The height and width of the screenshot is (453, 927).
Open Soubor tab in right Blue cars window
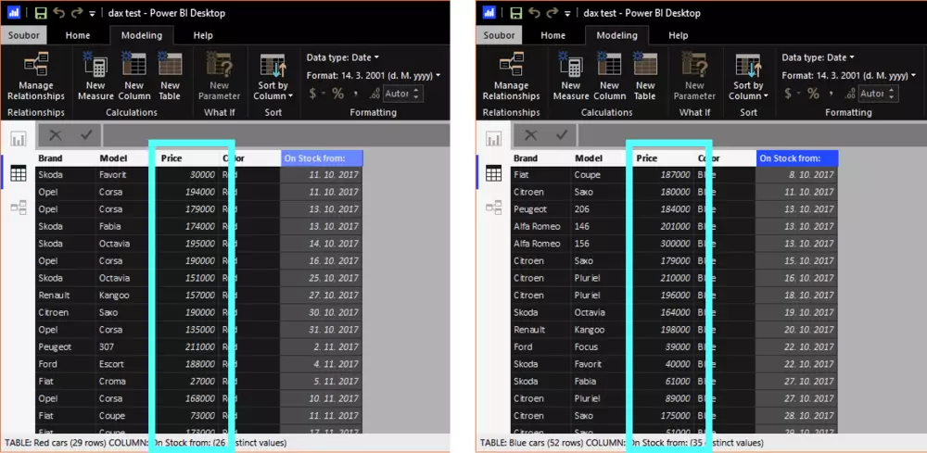pyautogui.click(x=499, y=35)
